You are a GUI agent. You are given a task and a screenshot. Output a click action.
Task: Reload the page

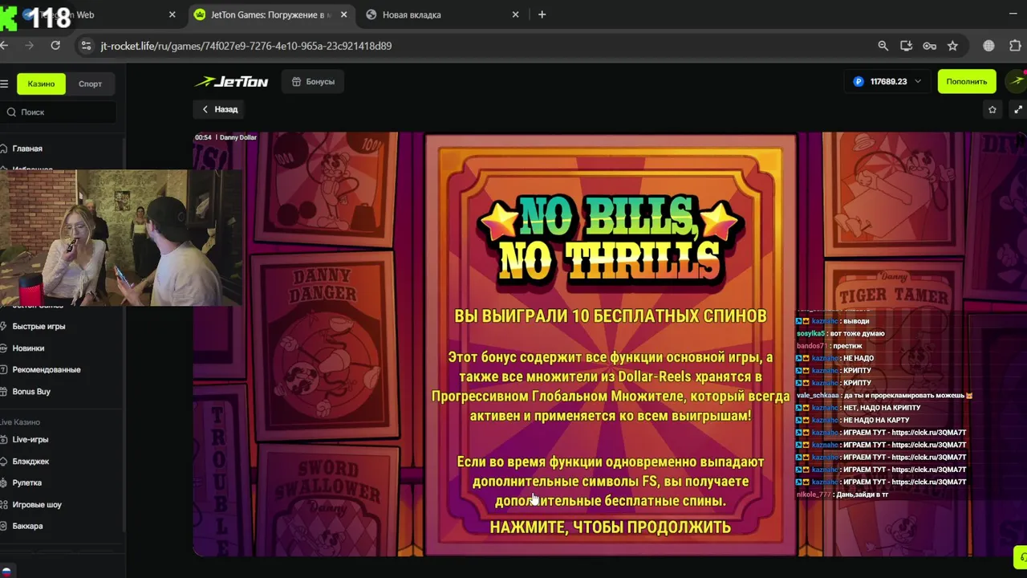click(x=55, y=46)
